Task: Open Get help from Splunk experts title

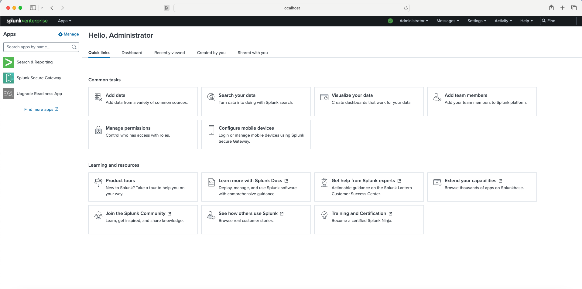Action: [363, 181]
